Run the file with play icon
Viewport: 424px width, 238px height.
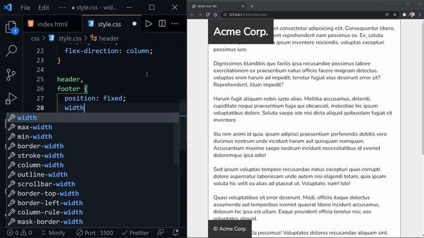(x=148, y=24)
